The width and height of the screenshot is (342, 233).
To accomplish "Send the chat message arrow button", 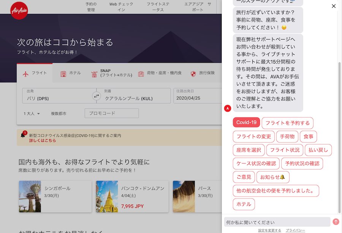I will tap(336, 222).
